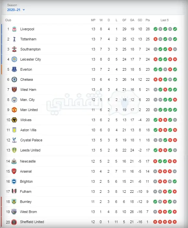Image resolution: width=188 pixels, height=228 pixels.
Task: Click the Sheffield United crest icon
Action: pyautogui.click(x=14, y=222)
